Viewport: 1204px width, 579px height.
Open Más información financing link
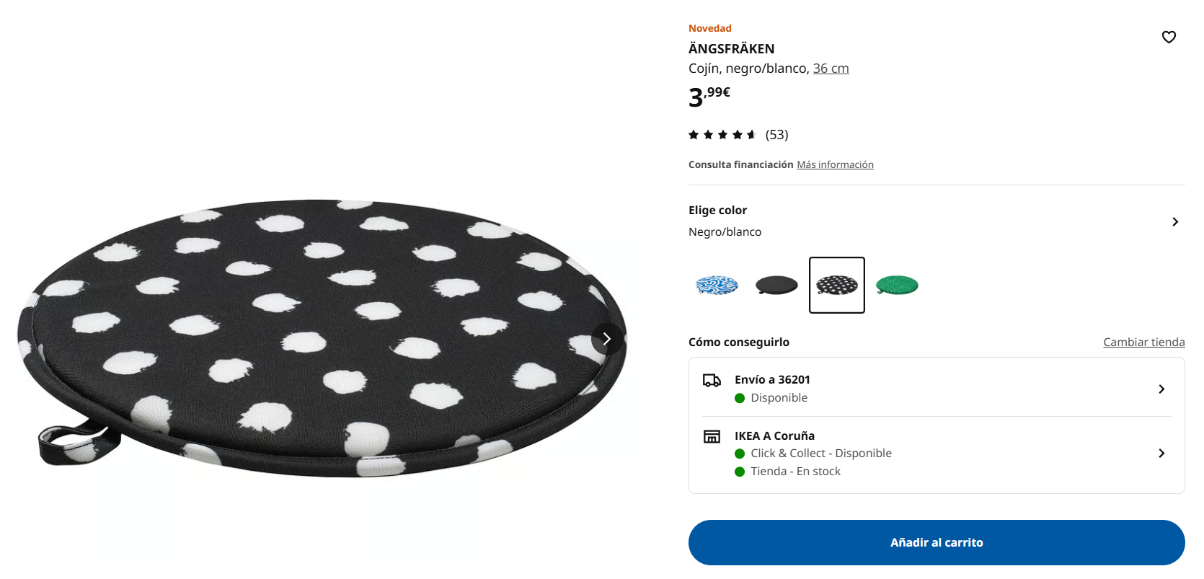835,165
